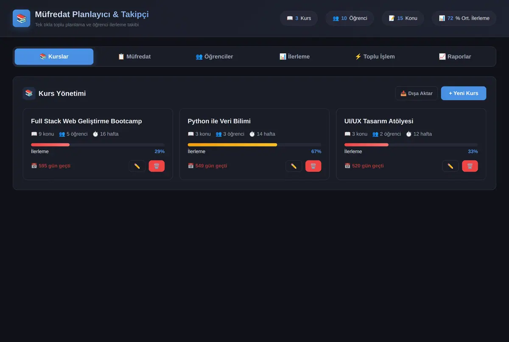Click the 72 % Ort. İlerleme pill
509x342 pixels.
[464, 18]
